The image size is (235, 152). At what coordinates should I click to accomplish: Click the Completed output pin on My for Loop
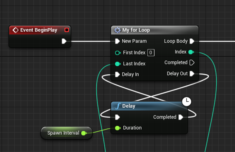click(192, 62)
